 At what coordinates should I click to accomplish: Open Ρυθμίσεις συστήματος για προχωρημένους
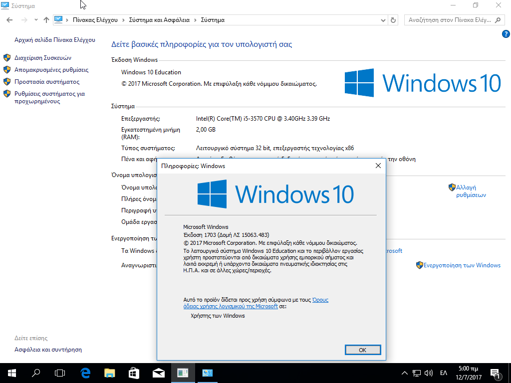tap(49, 97)
